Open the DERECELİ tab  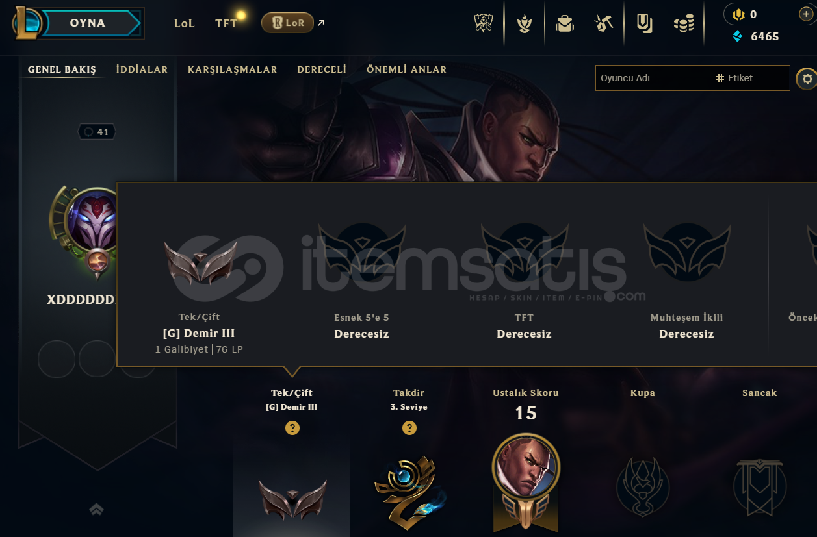tap(322, 69)
